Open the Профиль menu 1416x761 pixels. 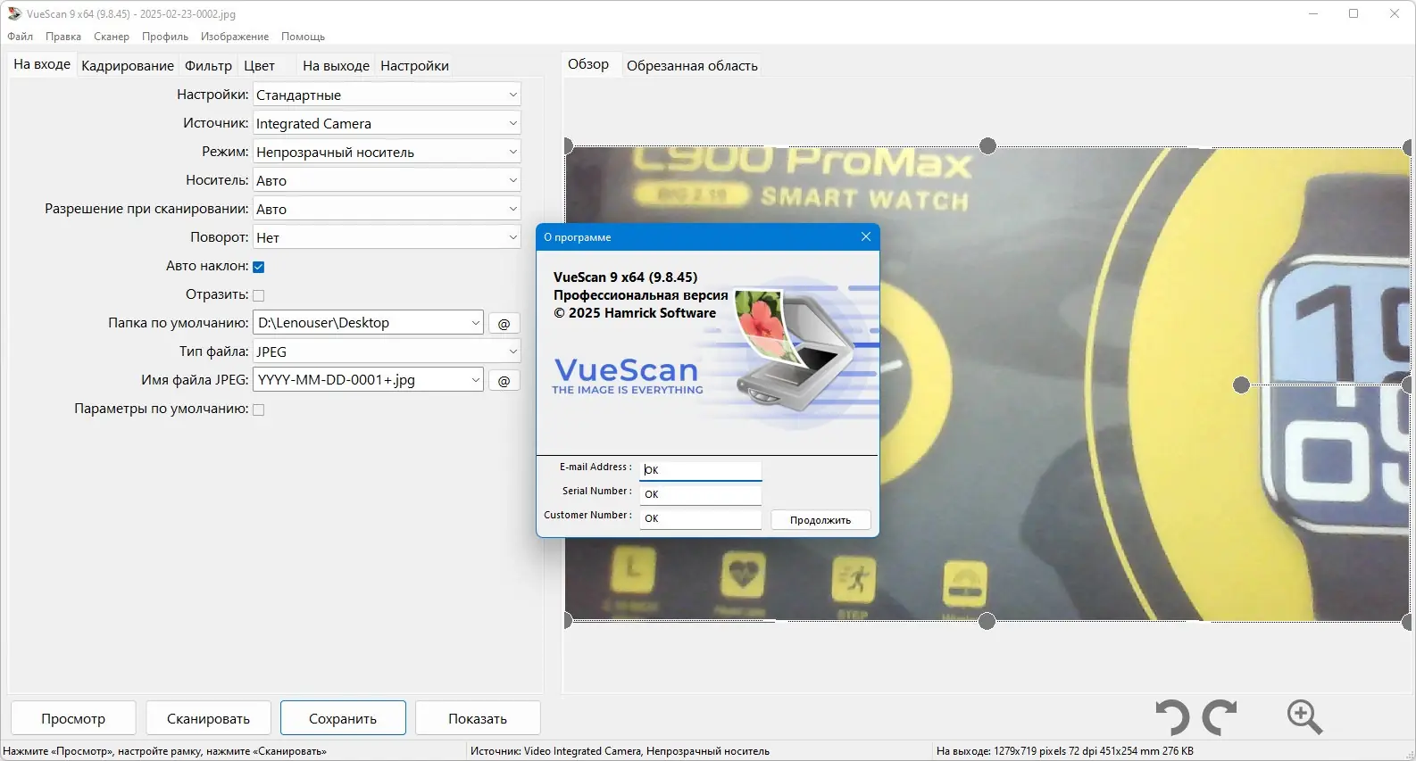165,37
